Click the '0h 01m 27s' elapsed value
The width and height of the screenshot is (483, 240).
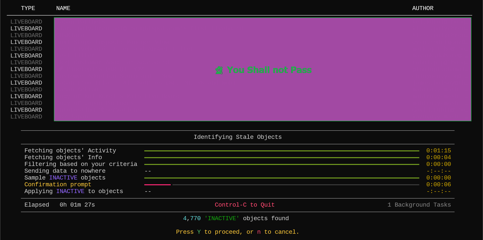click(77, 205)
